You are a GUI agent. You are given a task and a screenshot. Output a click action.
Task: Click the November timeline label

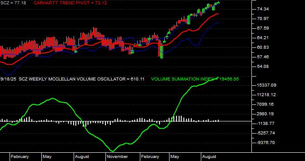pos(118,157)
